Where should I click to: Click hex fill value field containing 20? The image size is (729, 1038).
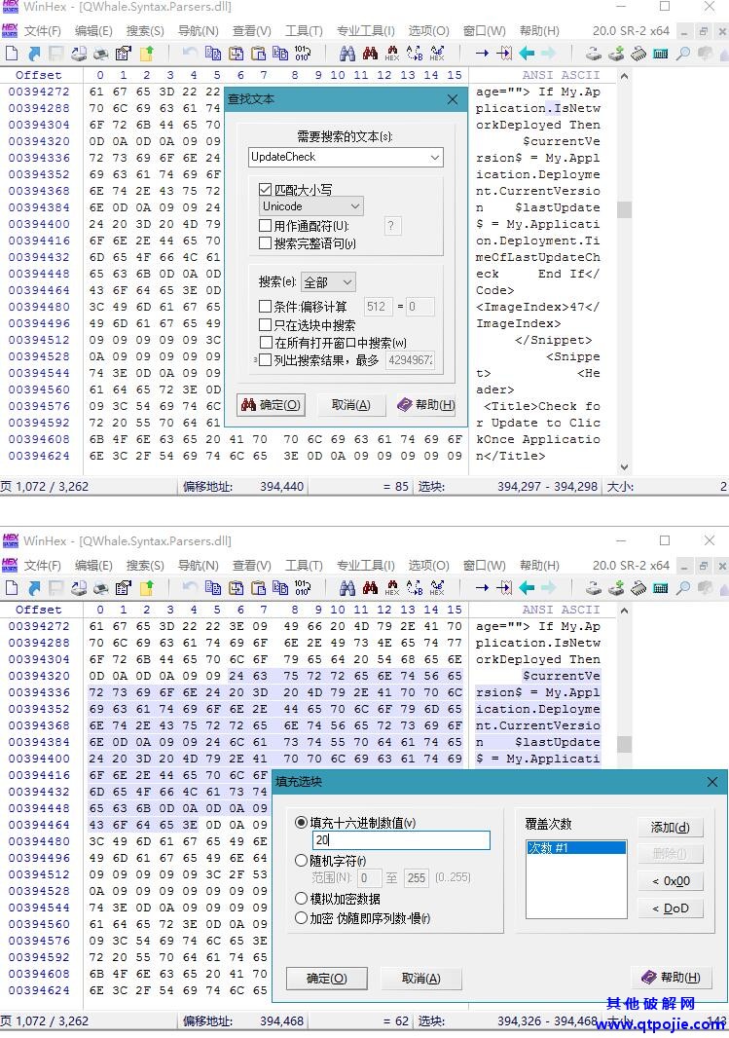click(x=401, y=840)
